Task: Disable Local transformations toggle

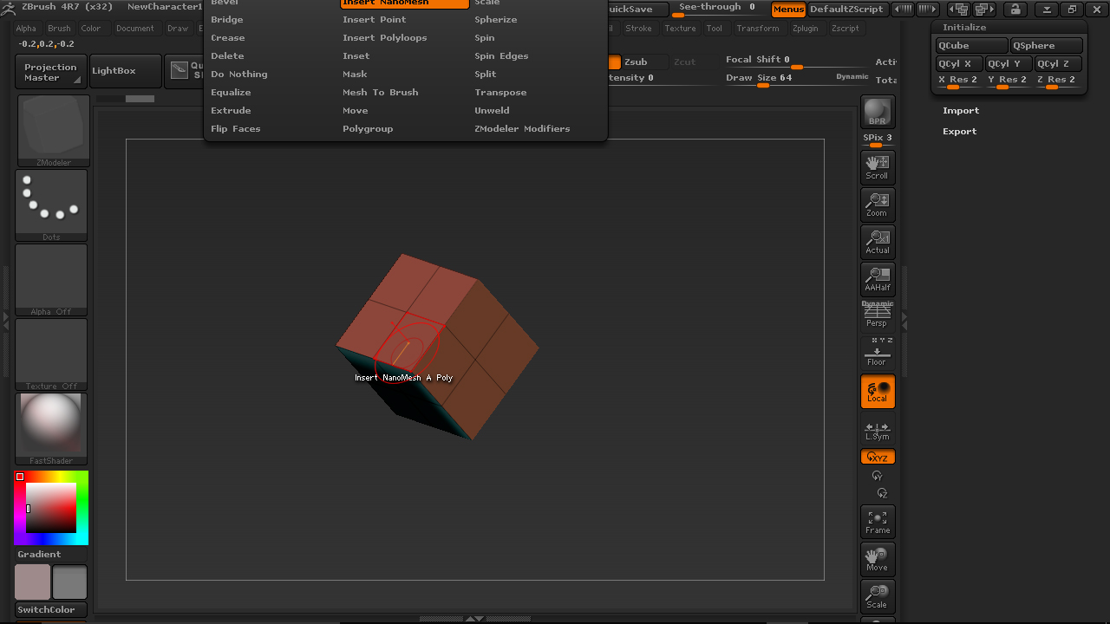Action: 878,392
